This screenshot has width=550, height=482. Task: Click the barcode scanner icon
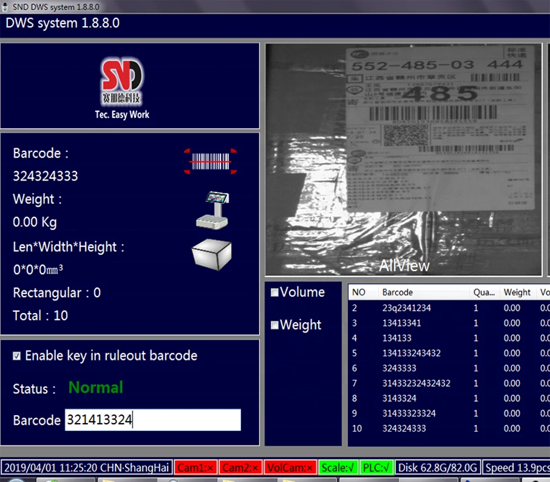[210, 161]
